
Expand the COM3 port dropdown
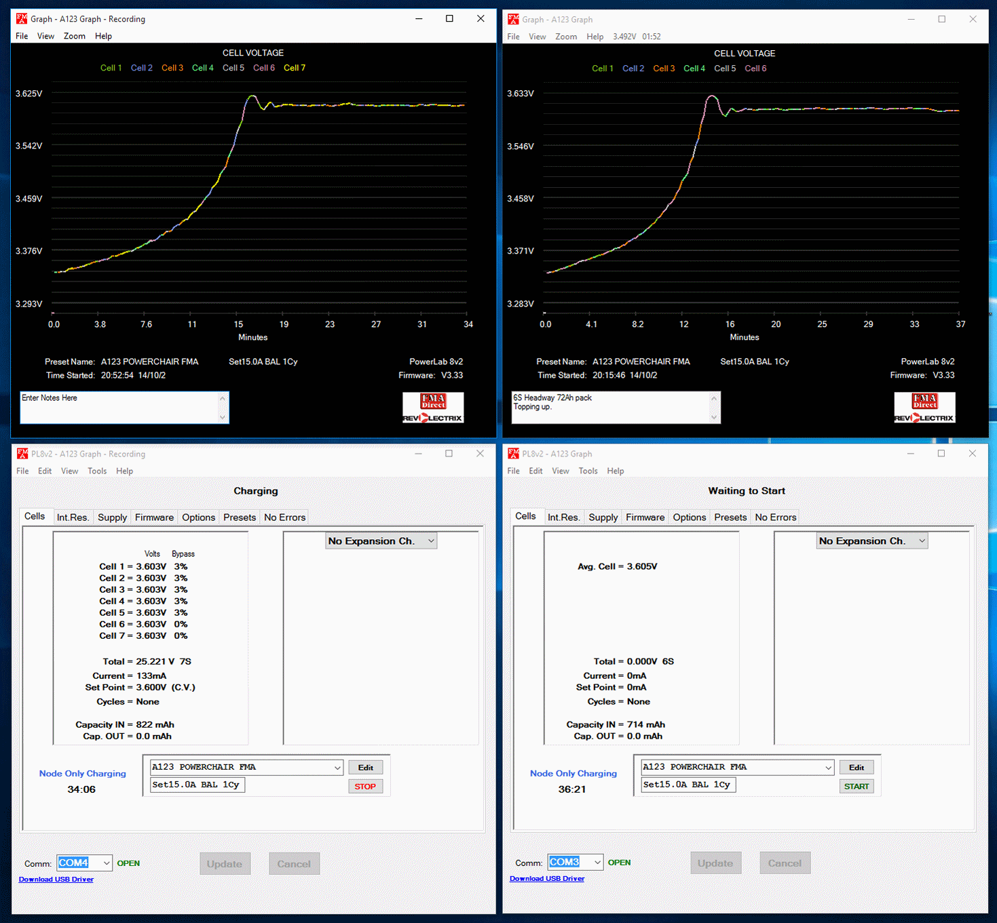point(597,863)
